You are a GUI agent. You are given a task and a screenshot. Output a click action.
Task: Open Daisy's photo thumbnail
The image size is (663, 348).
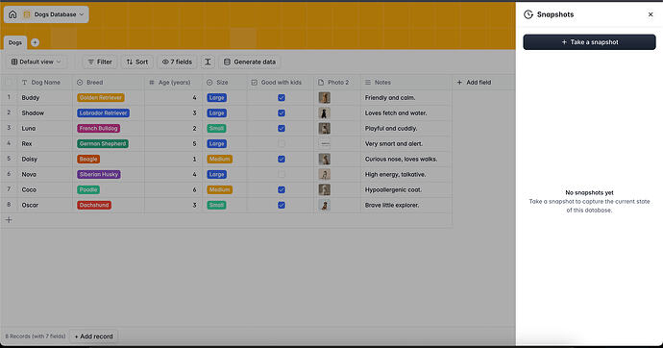[x=325, y=159]
